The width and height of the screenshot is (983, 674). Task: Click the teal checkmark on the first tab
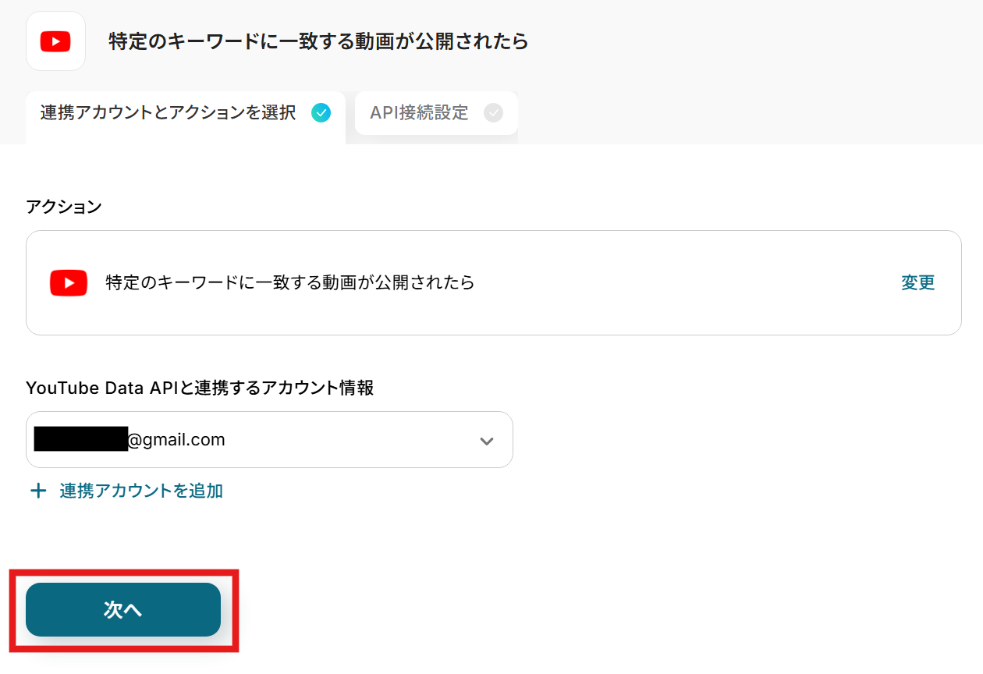coord(321,113)
